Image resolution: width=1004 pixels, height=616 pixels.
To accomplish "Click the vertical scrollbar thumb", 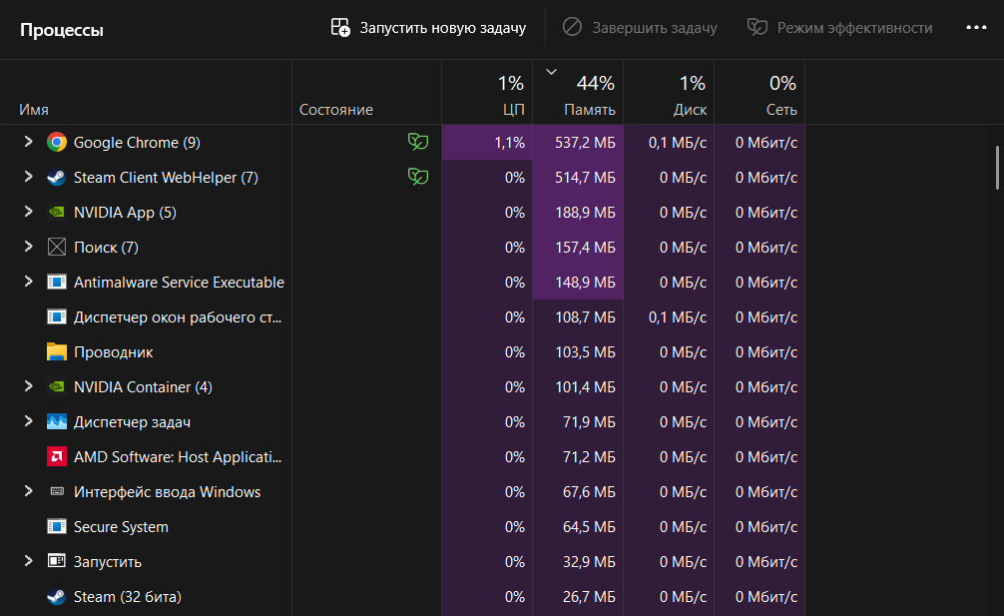I will [997, 167].
